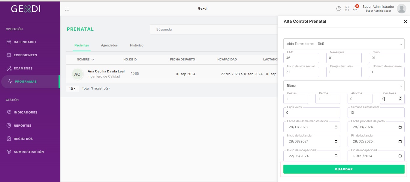Click the FECHA DE PARTO column header
The width and height of the screenshot is (410, 182).
coord(182,60)
